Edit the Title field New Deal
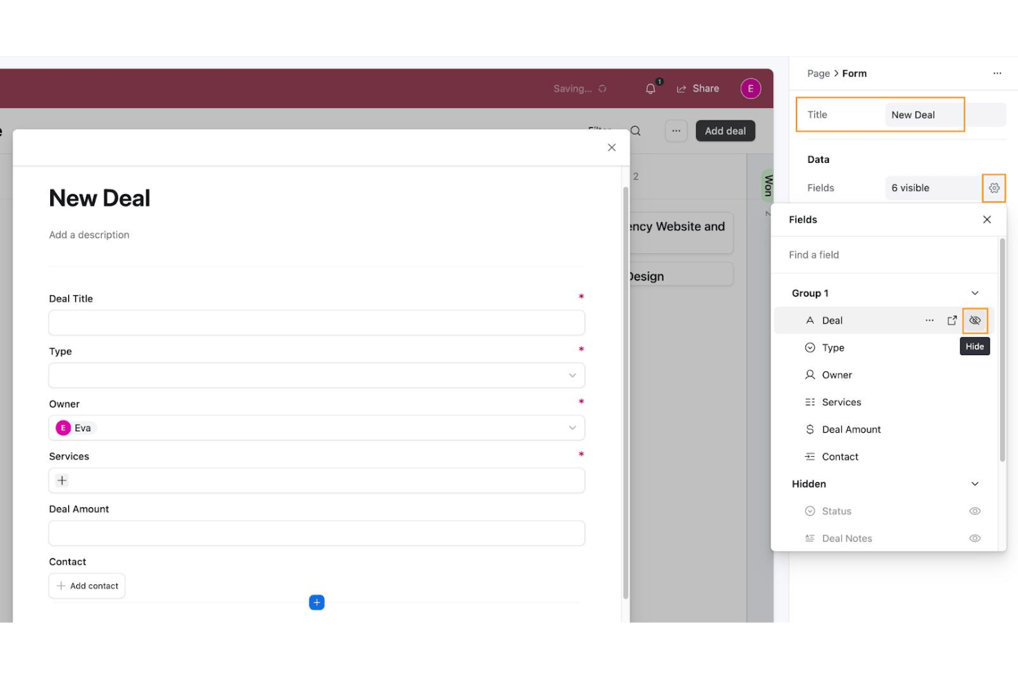 coord(945,115)
